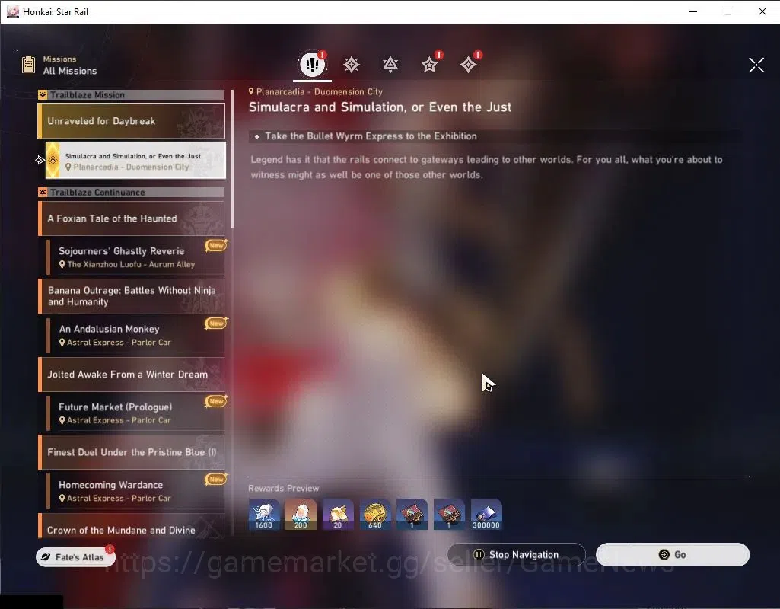
Task: Select Sojourners' Ghastly Reverie mission
Action: (135, 257)
